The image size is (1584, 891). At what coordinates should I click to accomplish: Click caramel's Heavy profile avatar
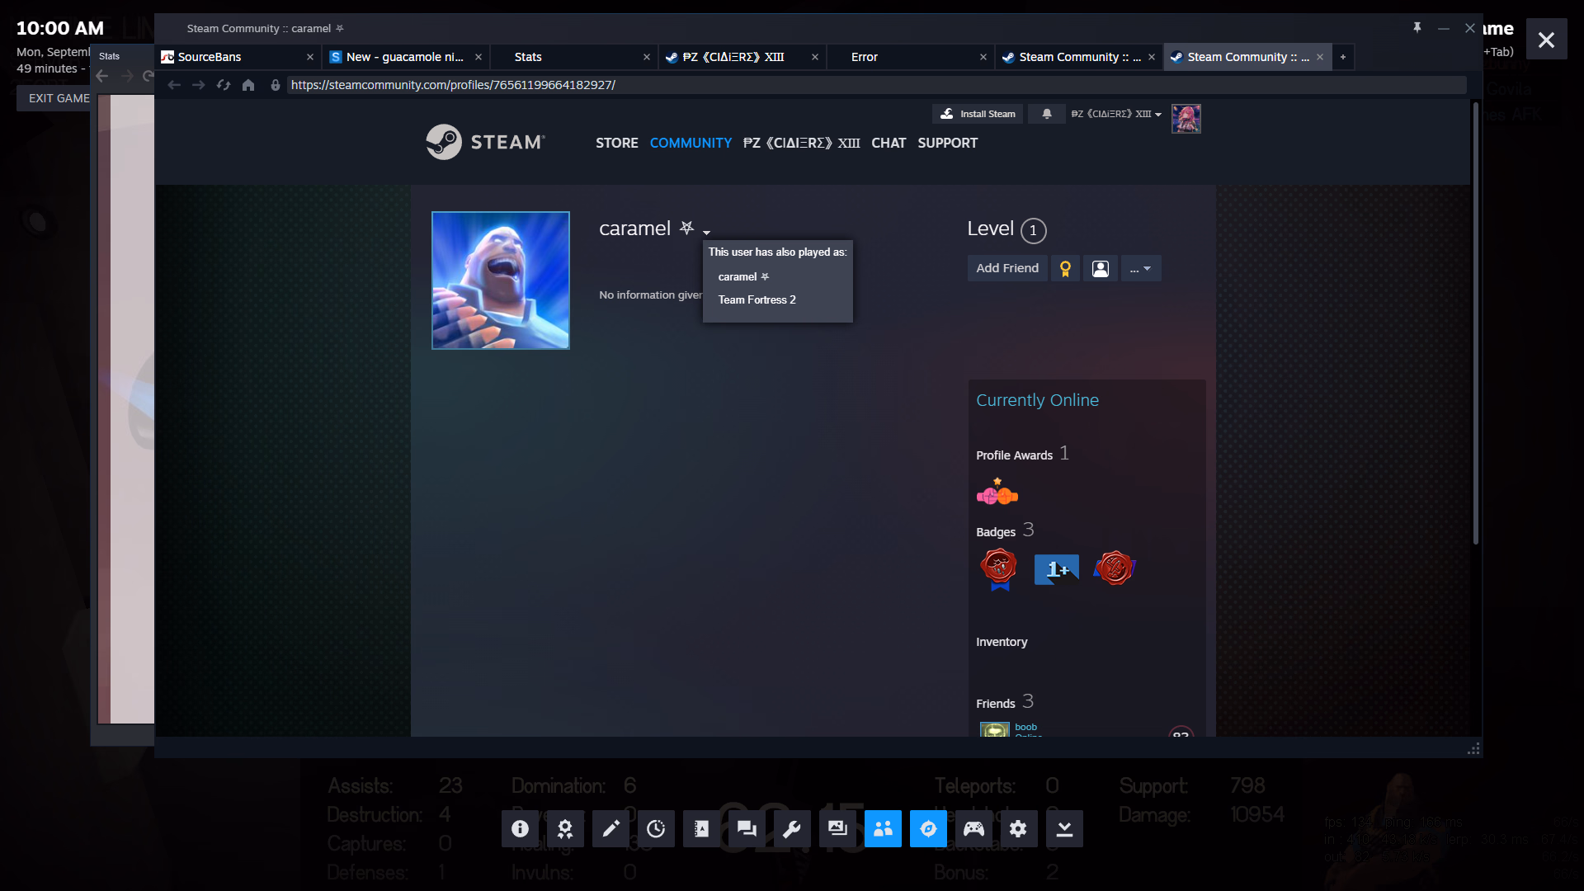coord(501,280)
